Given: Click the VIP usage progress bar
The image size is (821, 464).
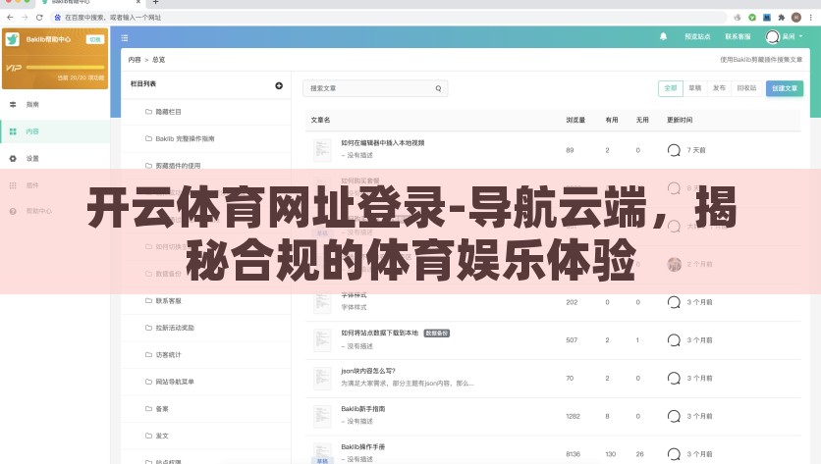Looking at the screenshot, I should [65, 67].
